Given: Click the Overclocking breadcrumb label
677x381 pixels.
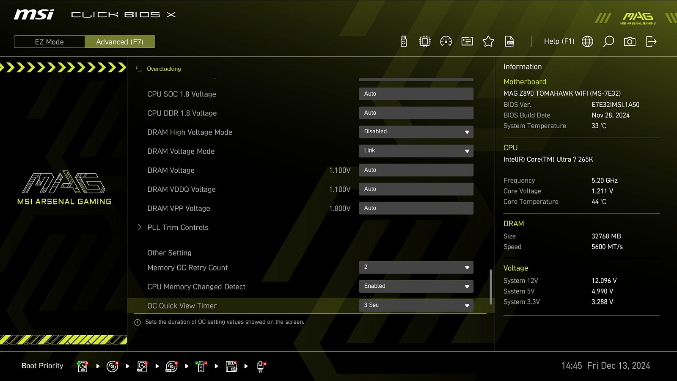Looking at the screenshot, I should click(164, 69).
